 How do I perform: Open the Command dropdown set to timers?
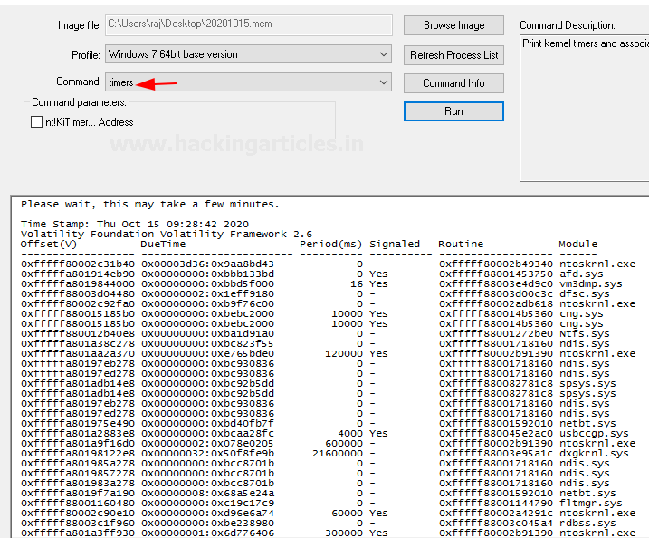click(383, 82)
